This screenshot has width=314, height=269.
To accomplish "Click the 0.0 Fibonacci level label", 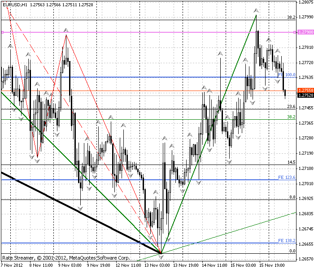I will point(292,251).
